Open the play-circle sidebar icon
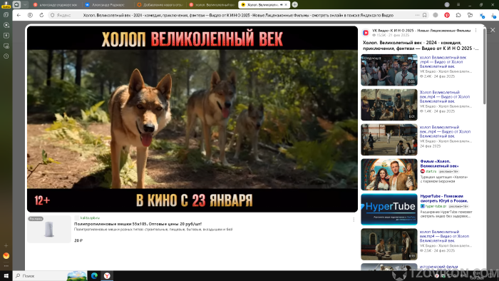The height and width of the screenshot is (281, 499). [x=6, y=25]
